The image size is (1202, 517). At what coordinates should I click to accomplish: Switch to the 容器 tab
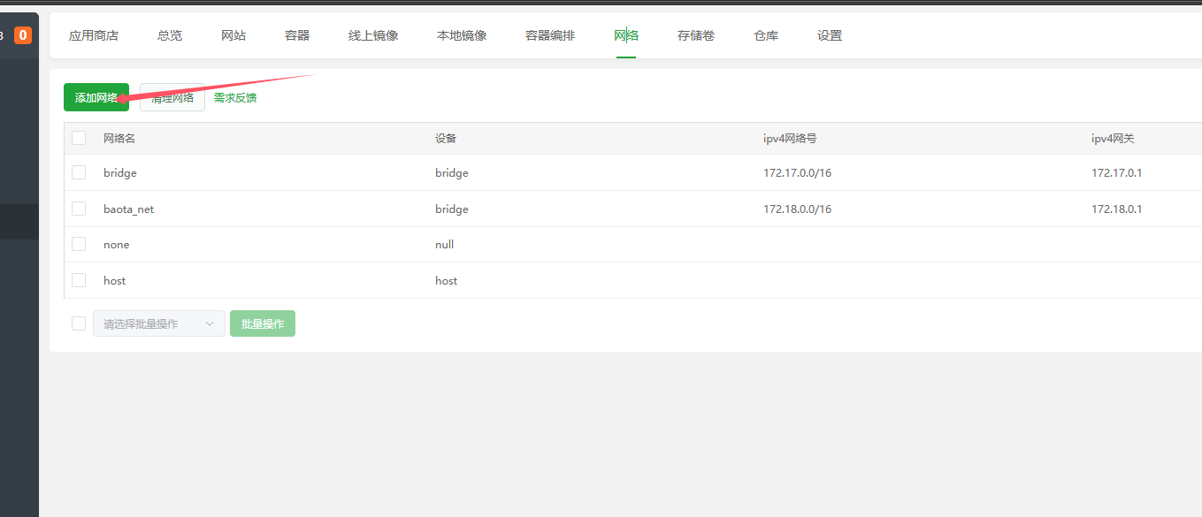pos(297,35)
